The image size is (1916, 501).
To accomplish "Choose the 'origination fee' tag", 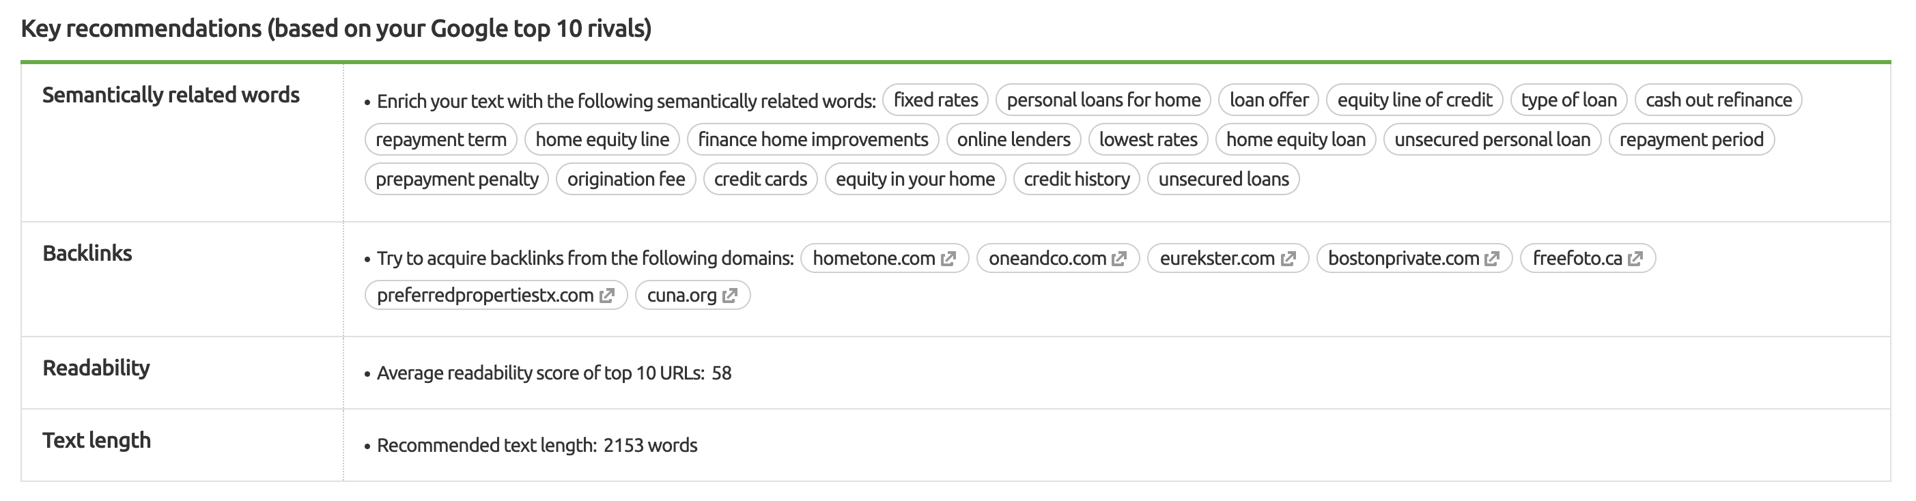I will pos(625,179).
